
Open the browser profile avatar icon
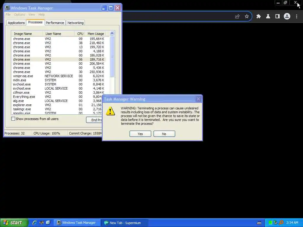click(287, 17)
